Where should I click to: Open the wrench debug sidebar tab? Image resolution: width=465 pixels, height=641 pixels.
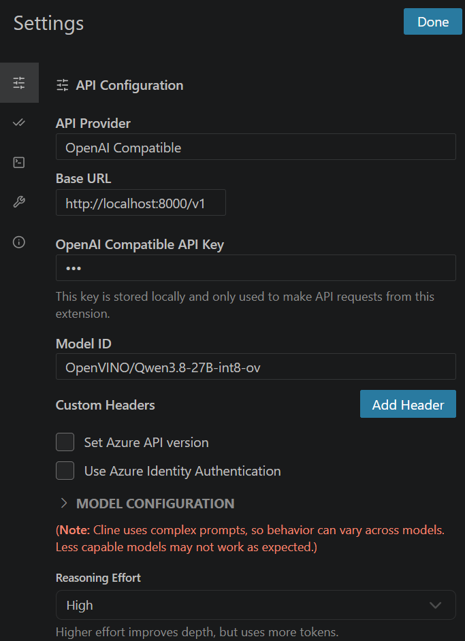[19, 202]
